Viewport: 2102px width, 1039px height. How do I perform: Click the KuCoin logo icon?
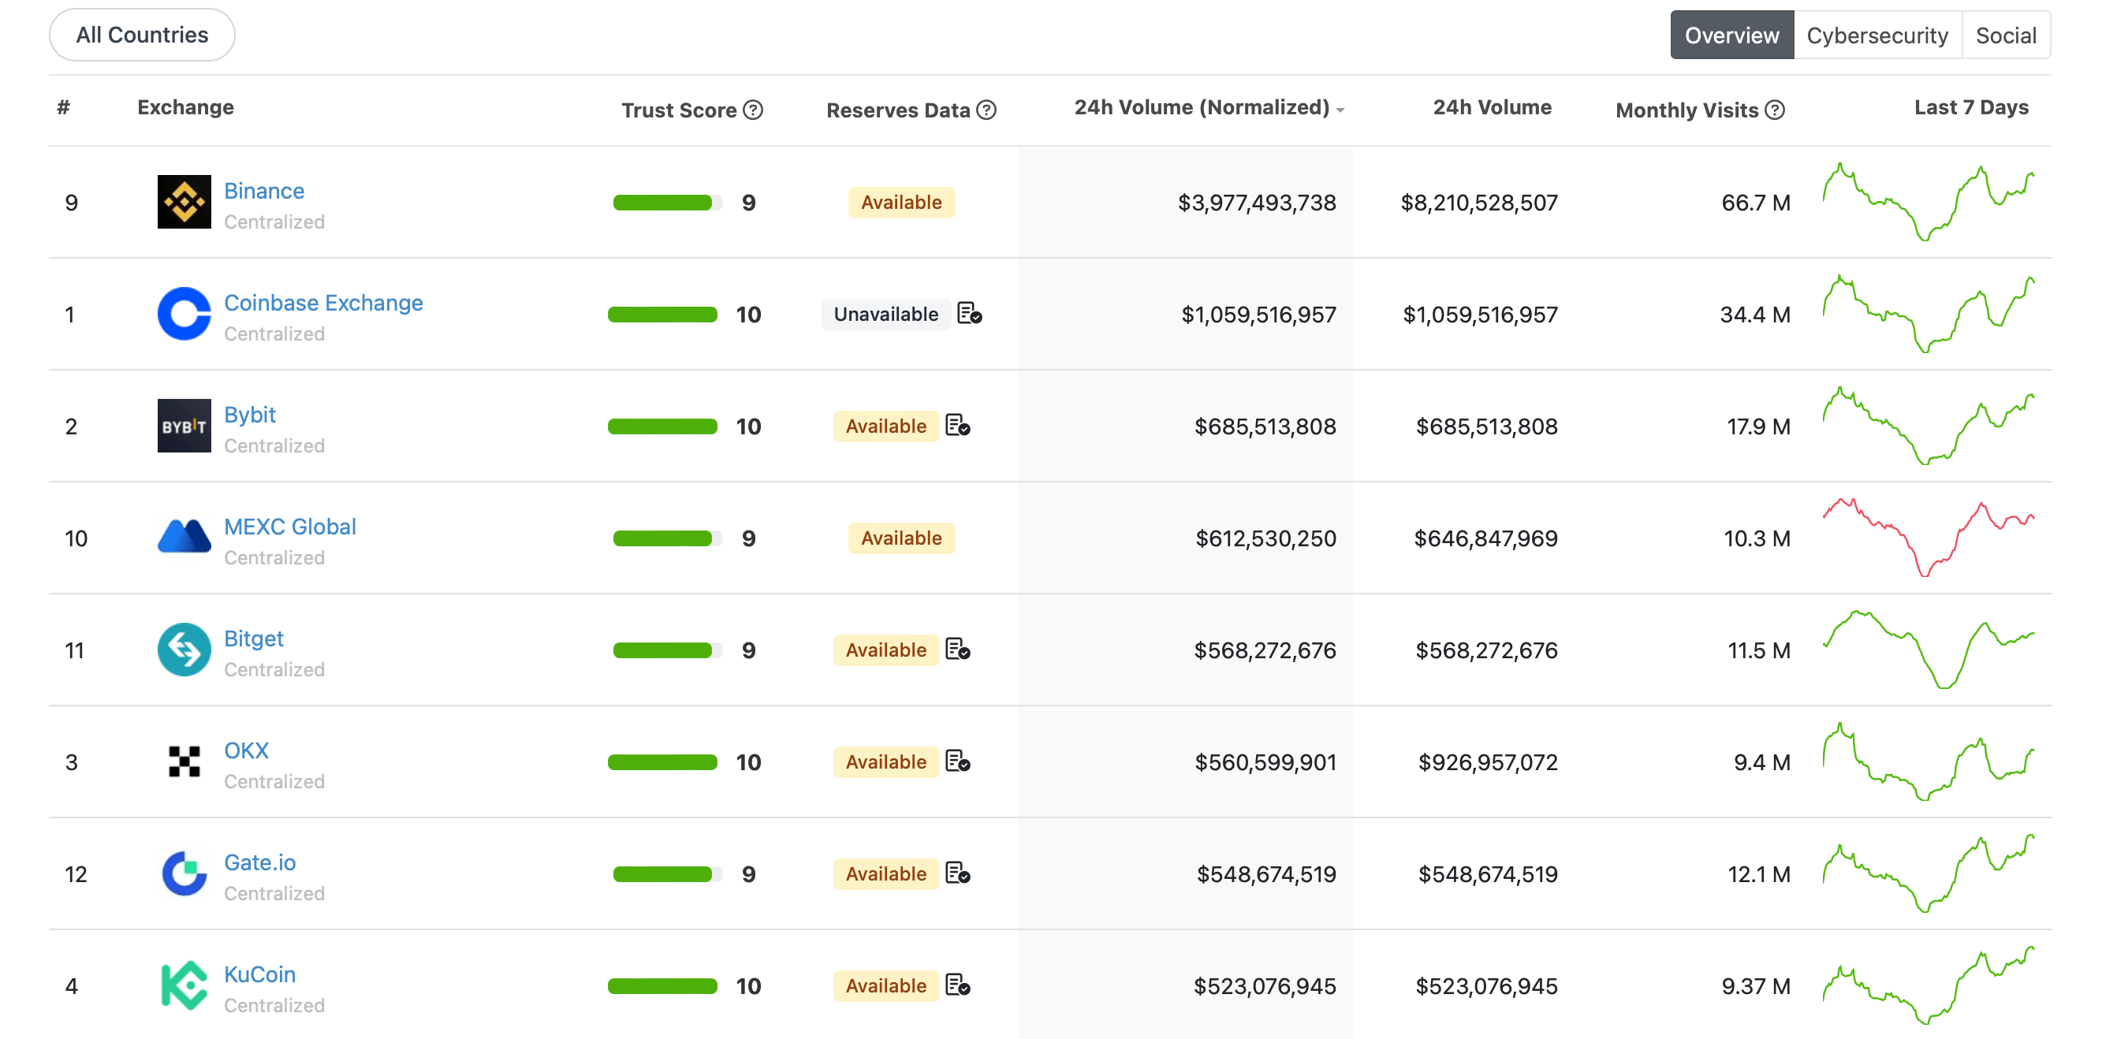pyautogui.click(x=184, y=985)
